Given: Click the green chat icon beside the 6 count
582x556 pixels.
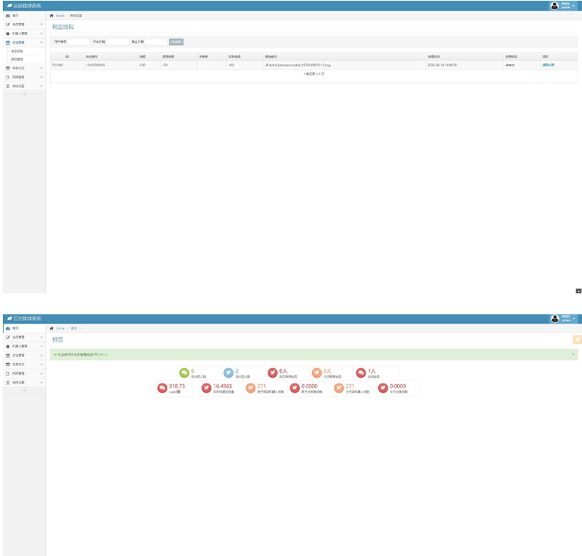Looking at the screenshot, I should (x=184, y=373).
